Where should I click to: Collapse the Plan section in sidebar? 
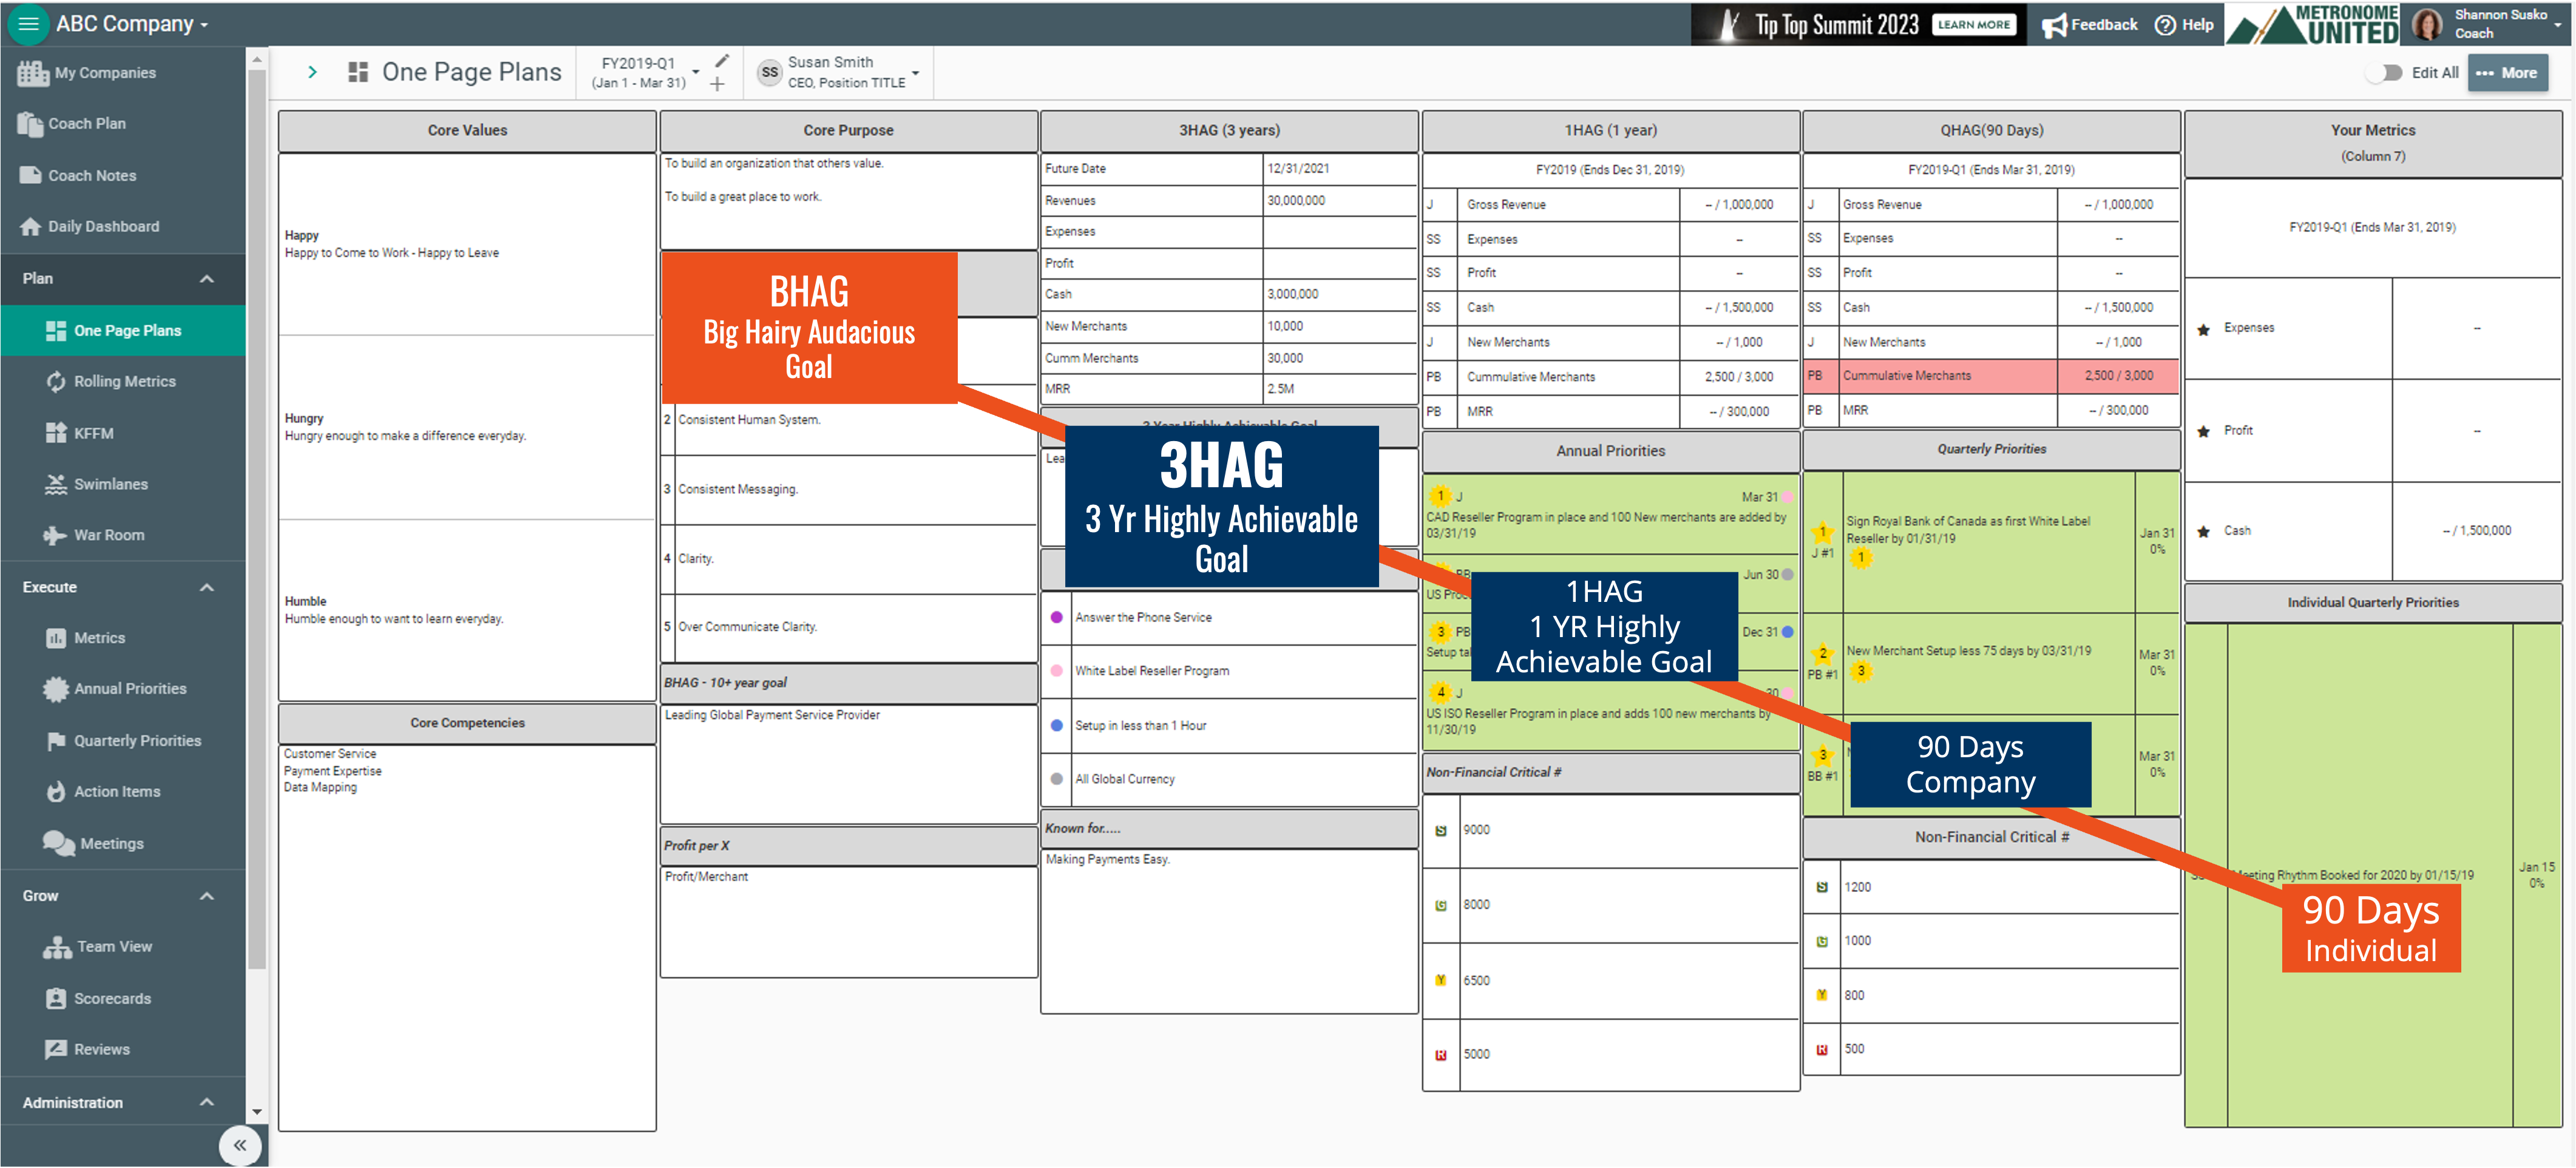pos(207,279)
